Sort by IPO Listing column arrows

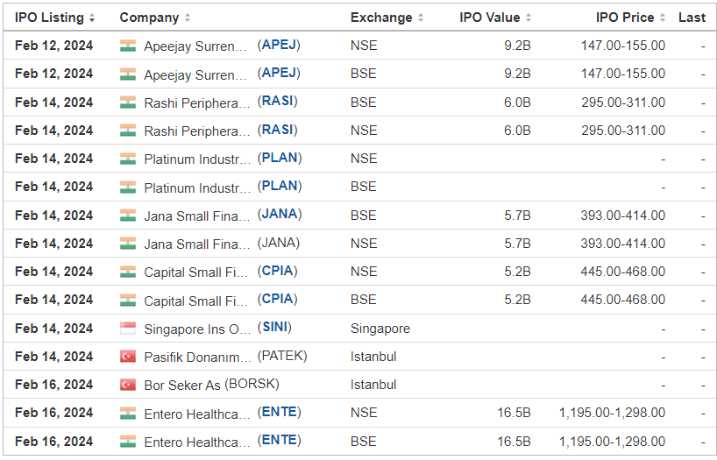[x=92, y=18]
